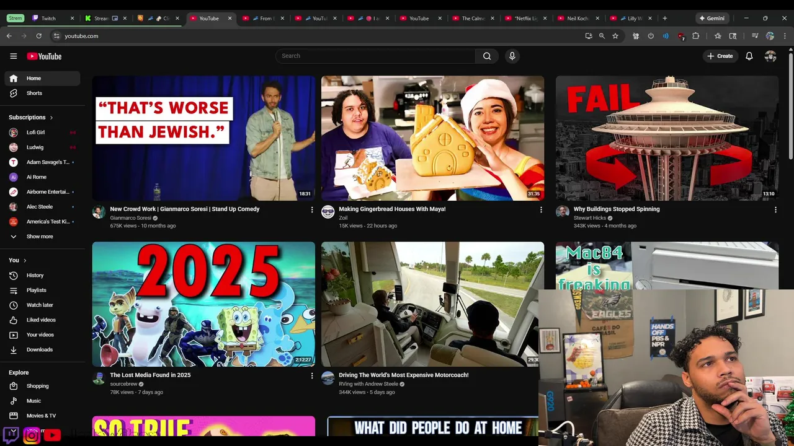Open the notifications bell
This screenshot has width=794, height=446.
pyautogui.click(x=749, y=56)
